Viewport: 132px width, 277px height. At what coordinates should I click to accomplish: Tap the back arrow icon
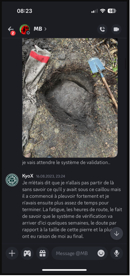11,29
